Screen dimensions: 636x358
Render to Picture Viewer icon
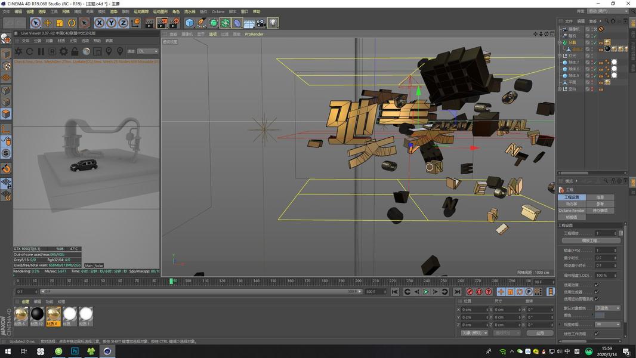pyautogui.click(x=162, y=23)
